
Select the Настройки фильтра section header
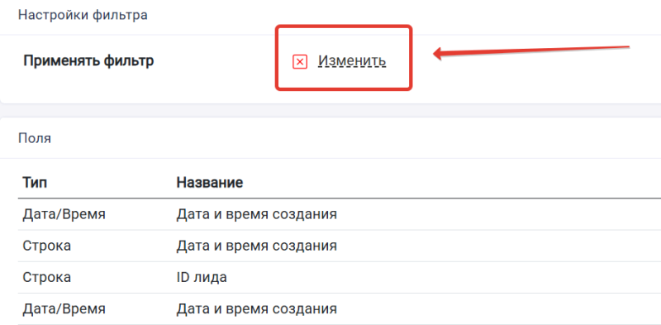click(x=83, y=15)
